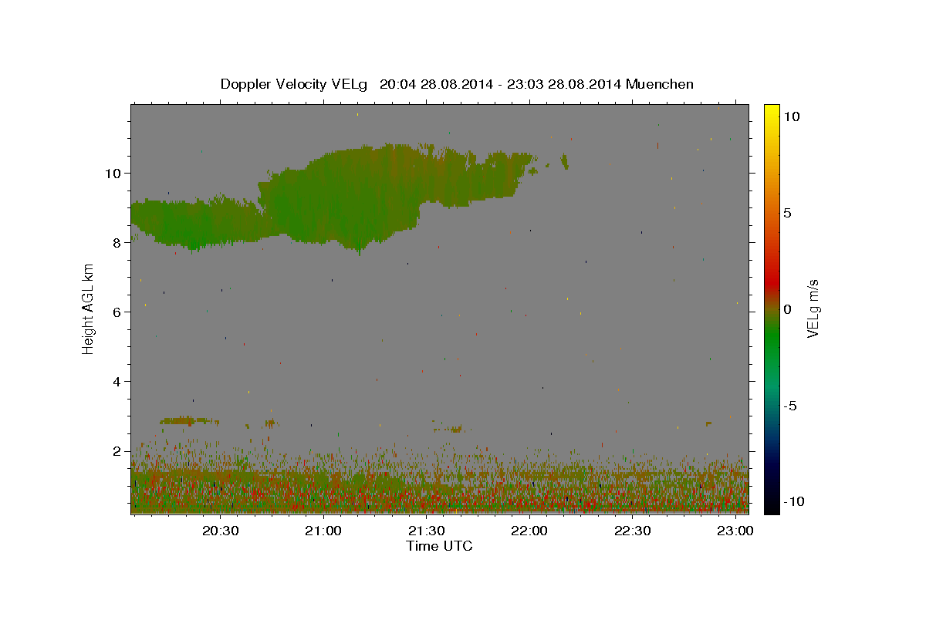
Task: Click the plot title 'Doppler Velocity VELg'
Action: [x=295, y=84]
